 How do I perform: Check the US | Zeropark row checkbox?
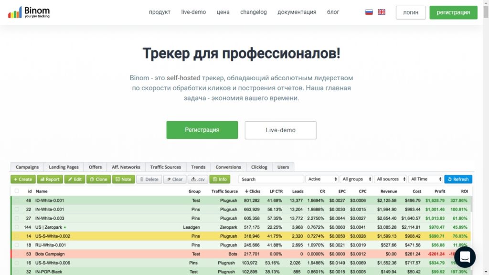(17, 227)
